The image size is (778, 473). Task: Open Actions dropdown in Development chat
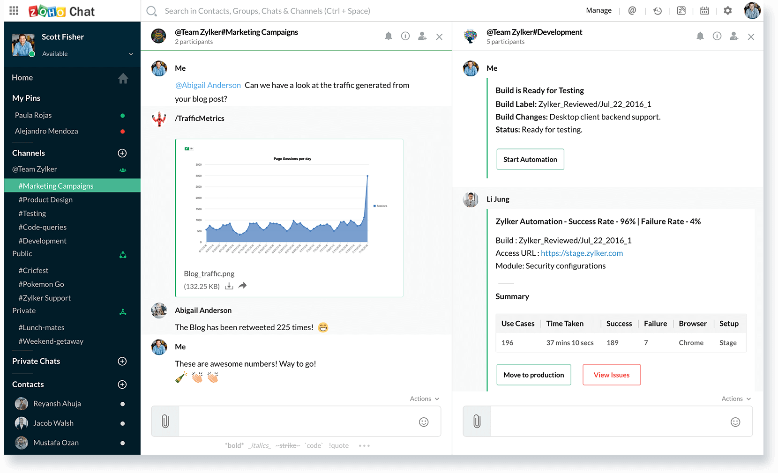(736, 399)
